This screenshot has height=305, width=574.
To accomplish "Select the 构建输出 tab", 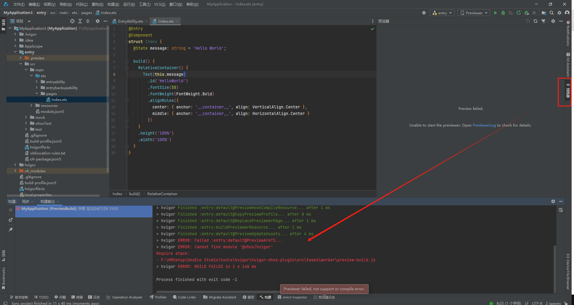I will (48, 201).
